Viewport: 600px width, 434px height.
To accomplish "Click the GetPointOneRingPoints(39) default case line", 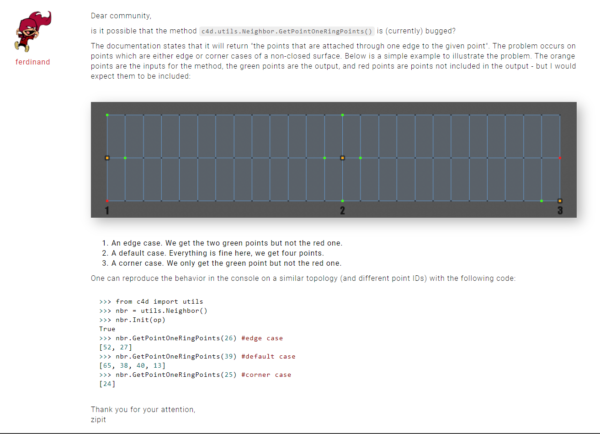I will (x=197, y=356).
